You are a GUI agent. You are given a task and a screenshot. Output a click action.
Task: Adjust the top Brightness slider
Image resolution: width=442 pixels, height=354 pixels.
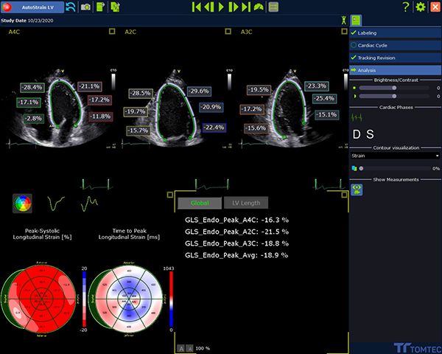(396, 87)
